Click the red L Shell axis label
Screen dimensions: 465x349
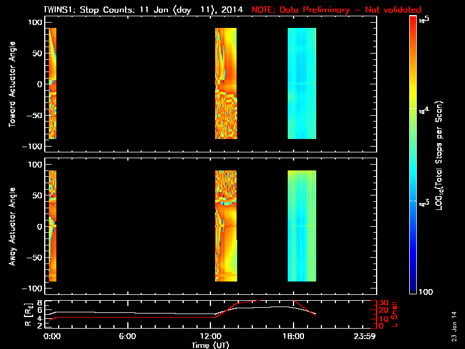[394, 315]
